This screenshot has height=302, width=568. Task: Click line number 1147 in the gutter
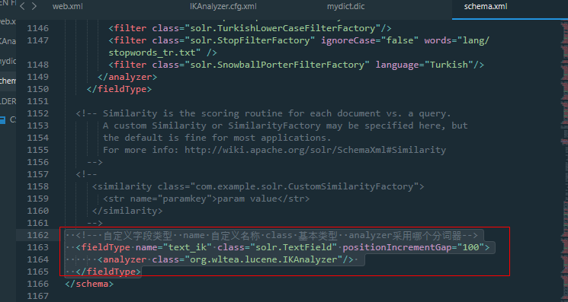[x=37, y=40]
